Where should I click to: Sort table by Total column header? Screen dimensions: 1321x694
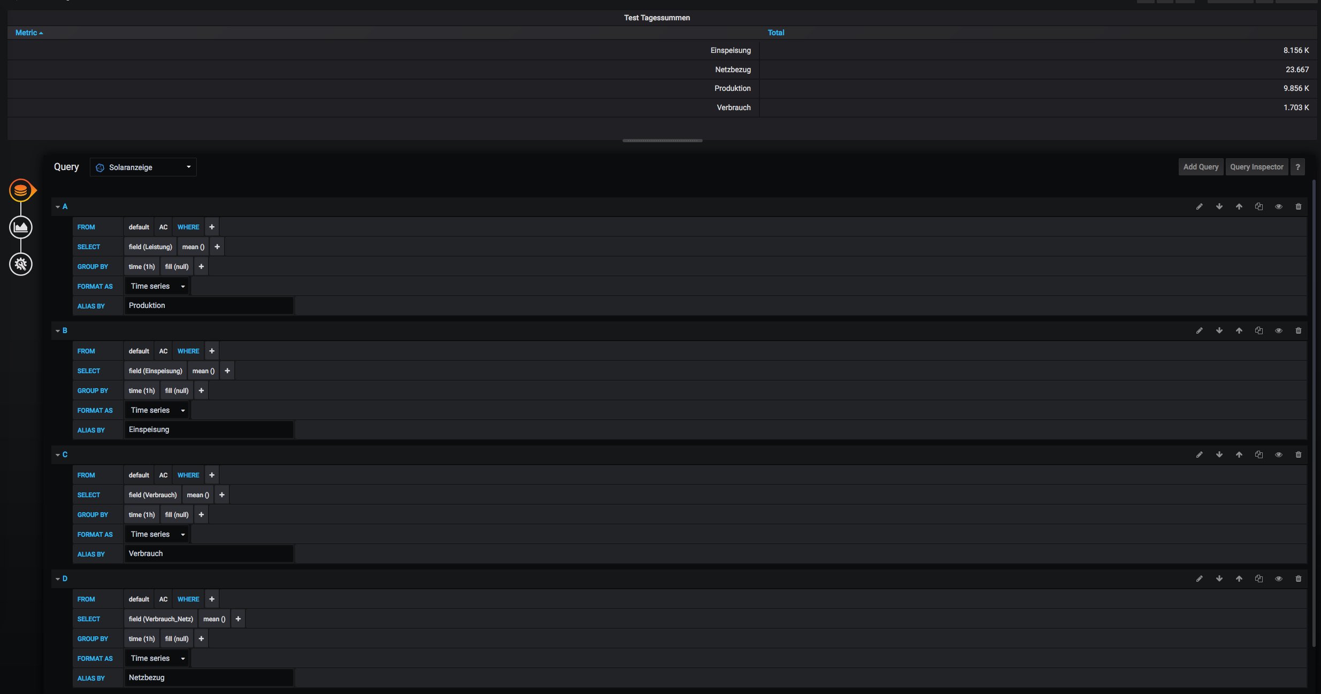(x=775, y=33)
